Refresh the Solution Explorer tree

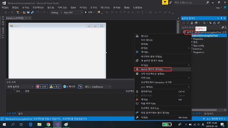214,23
